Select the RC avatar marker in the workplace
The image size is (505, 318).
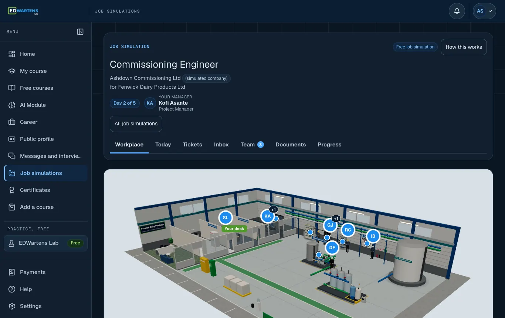348,230
